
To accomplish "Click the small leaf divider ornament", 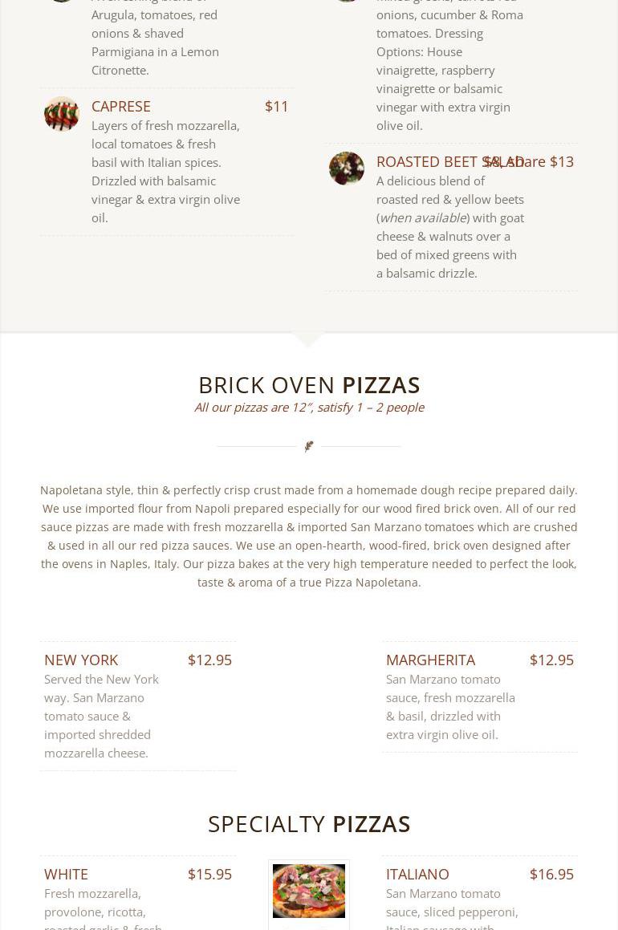I will [309, 446].
